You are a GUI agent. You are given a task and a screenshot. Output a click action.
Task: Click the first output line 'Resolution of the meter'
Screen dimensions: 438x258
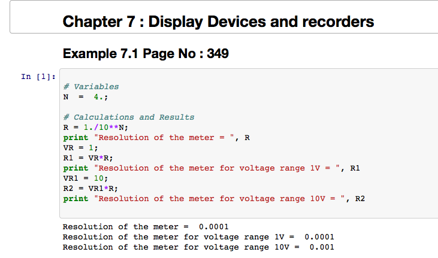point(146,227)
